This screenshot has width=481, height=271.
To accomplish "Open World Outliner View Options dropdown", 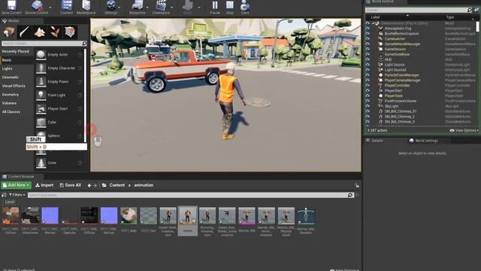I will [464, 130].
